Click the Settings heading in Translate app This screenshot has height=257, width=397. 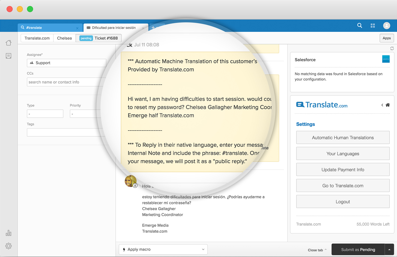pos(305,124)
